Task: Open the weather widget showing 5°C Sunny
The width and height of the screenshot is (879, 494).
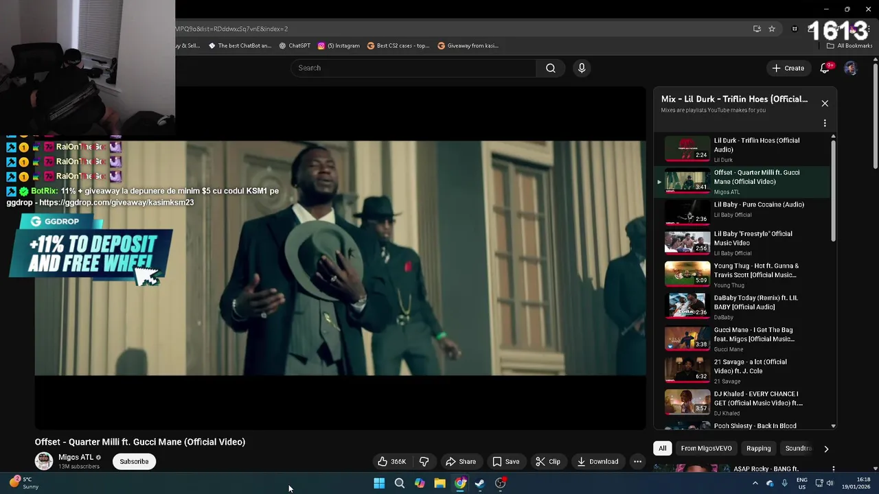Action: tap(24, 483)
